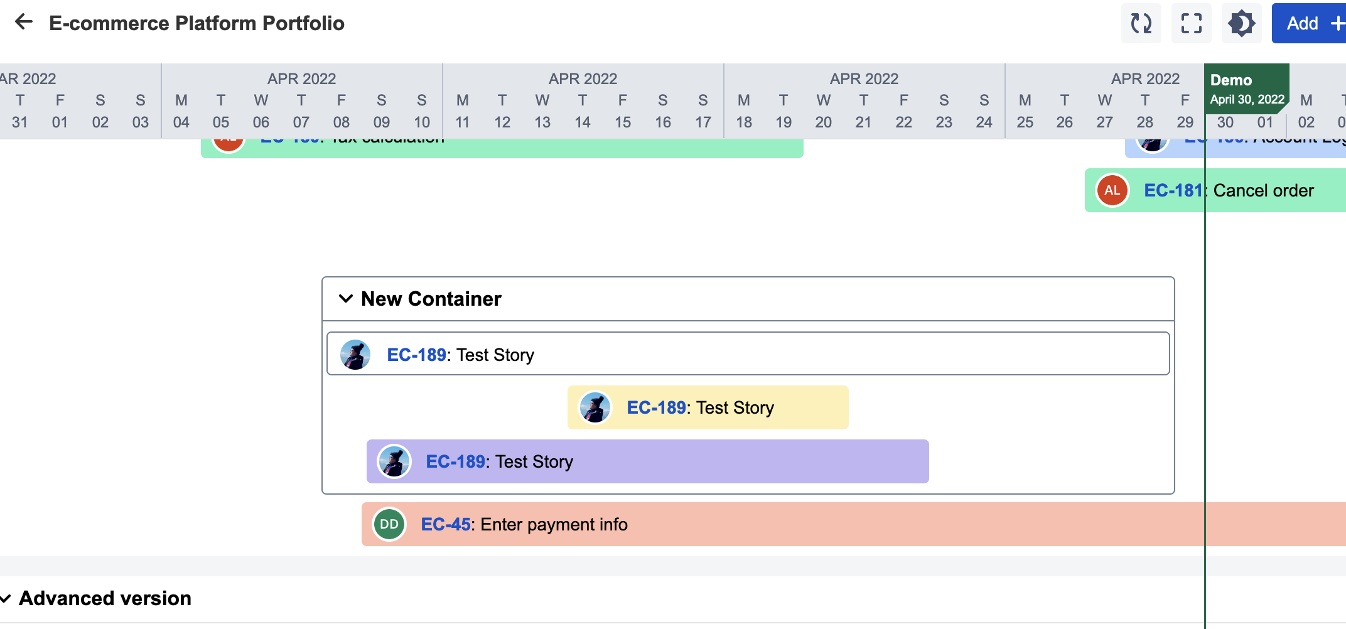Open EC-189 link in white outlined card

[416, 355]
